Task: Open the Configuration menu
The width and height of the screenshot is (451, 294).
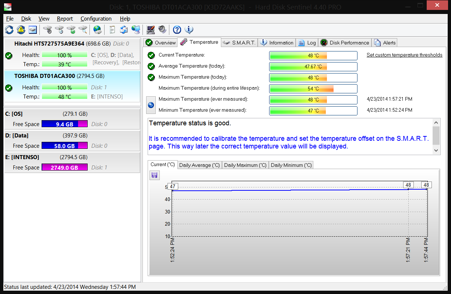Action: pos(96,19)
